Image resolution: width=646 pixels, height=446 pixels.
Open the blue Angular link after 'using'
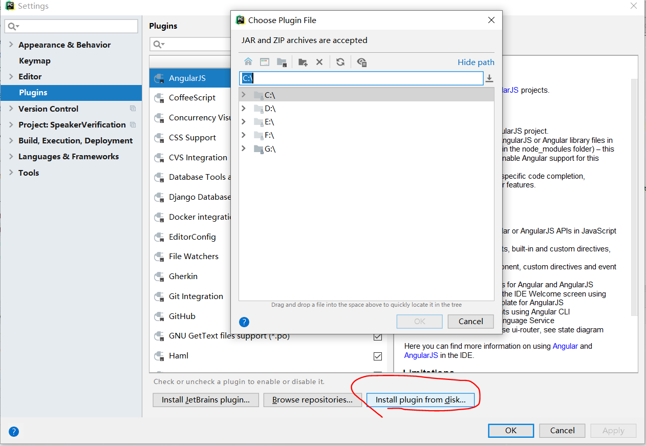565,346
